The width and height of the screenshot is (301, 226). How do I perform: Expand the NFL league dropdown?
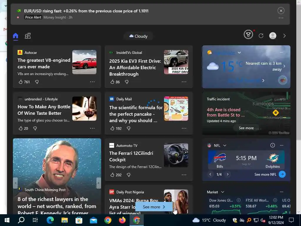225,145
